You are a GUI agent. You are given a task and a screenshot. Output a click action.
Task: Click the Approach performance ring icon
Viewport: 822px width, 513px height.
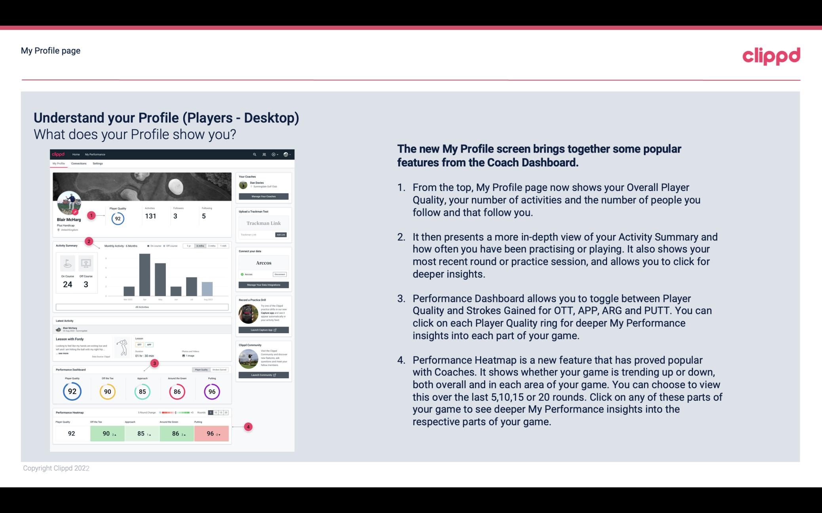[x=142, y=390]
